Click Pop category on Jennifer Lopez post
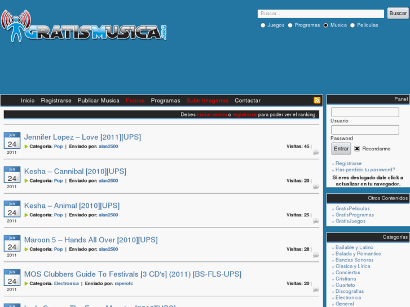This screenshot has height=307, width=410. [x=58, y=146]
